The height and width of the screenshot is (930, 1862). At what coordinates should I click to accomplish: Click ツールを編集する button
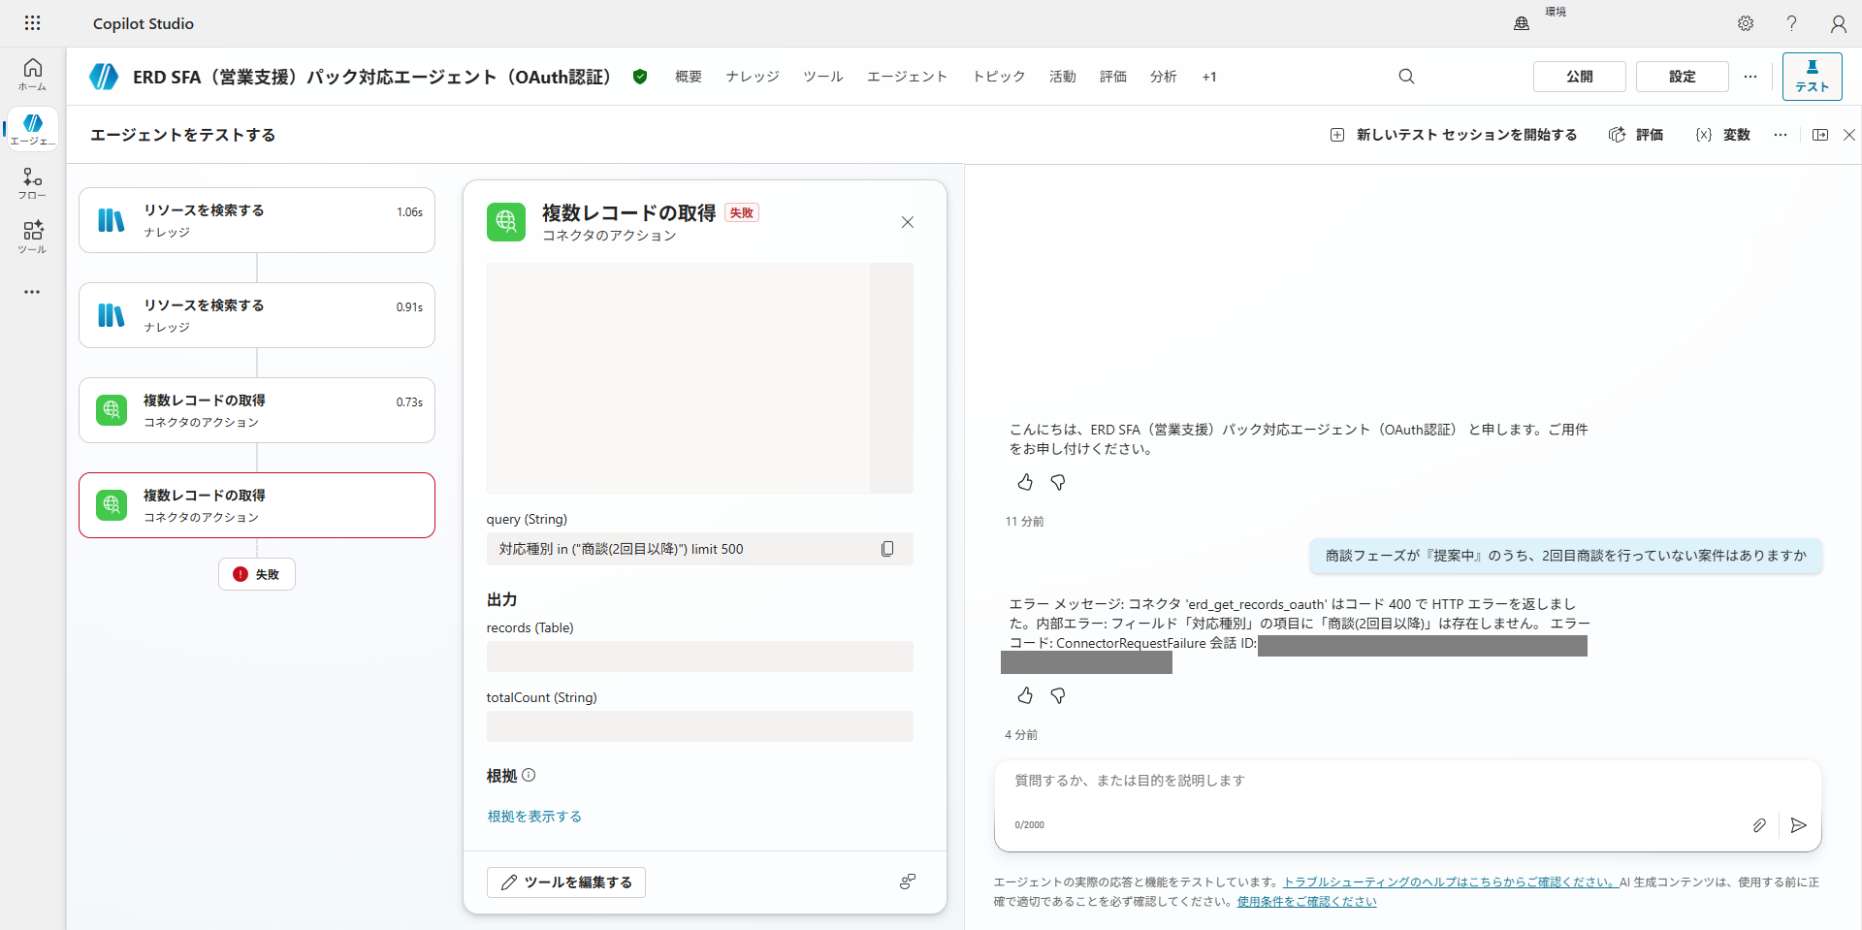566,882
